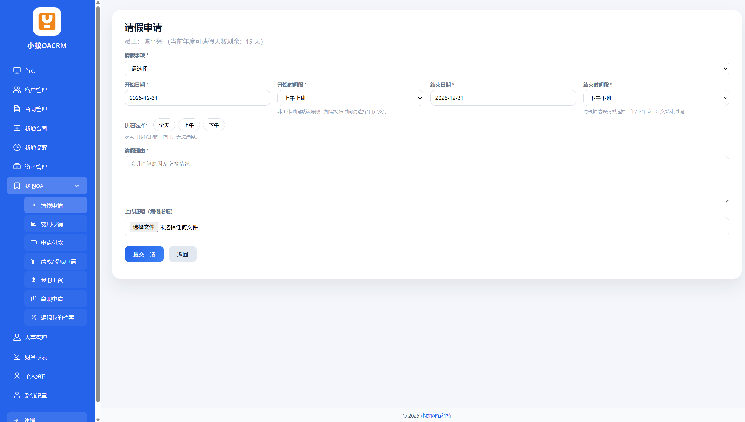Open the 开始时间段 dropdown
745x422 pixels.
(350, 98)
